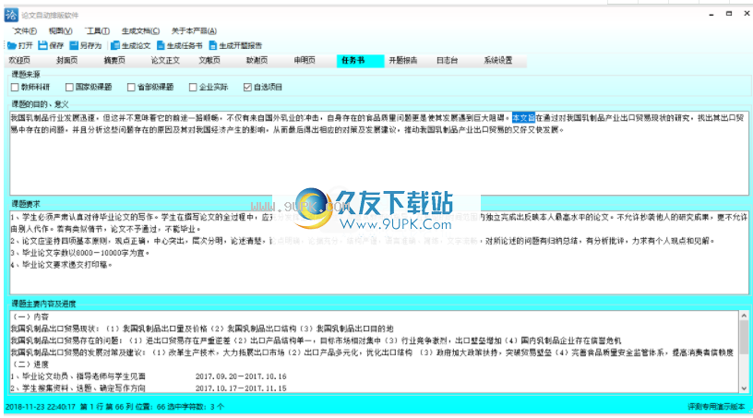Click the line starting 3、毕业论文字数以8000-10000字为宜
Image resolution: width=753 pixels, height=418 pixels.
pos(80,253)
